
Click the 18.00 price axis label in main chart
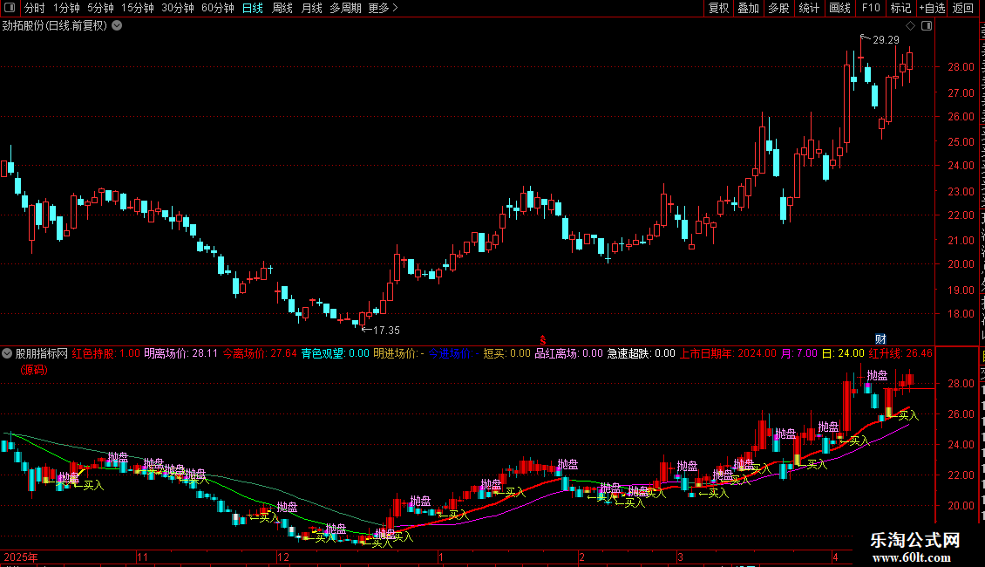point(961,314)
